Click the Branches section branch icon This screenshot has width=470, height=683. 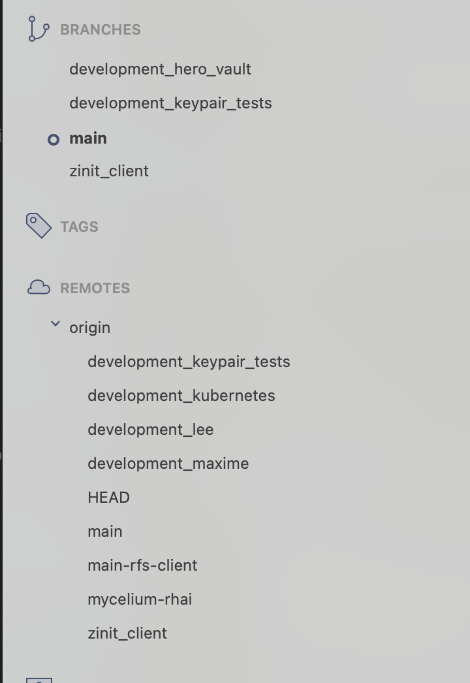click(39, 29)
